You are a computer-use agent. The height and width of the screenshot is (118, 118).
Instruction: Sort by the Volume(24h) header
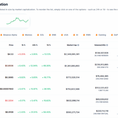(100, 45)
